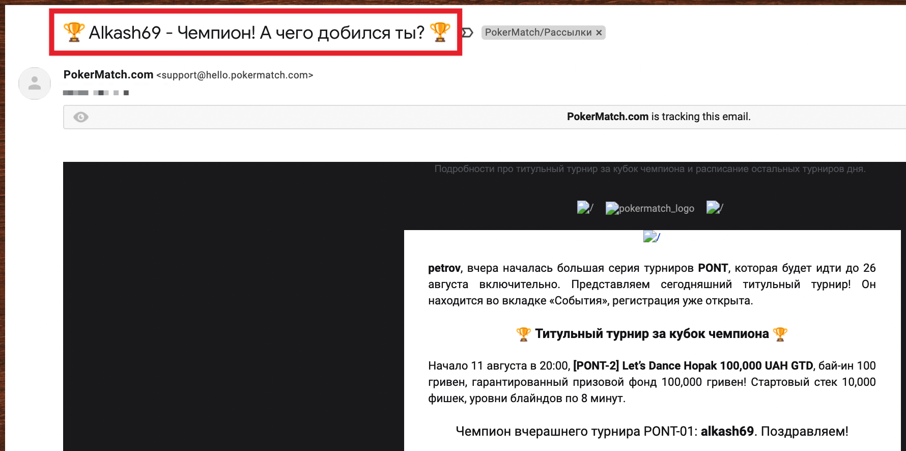
Task: Click the bold greeting name petrov
Action: pyautogui.click(x=444, y=268)
